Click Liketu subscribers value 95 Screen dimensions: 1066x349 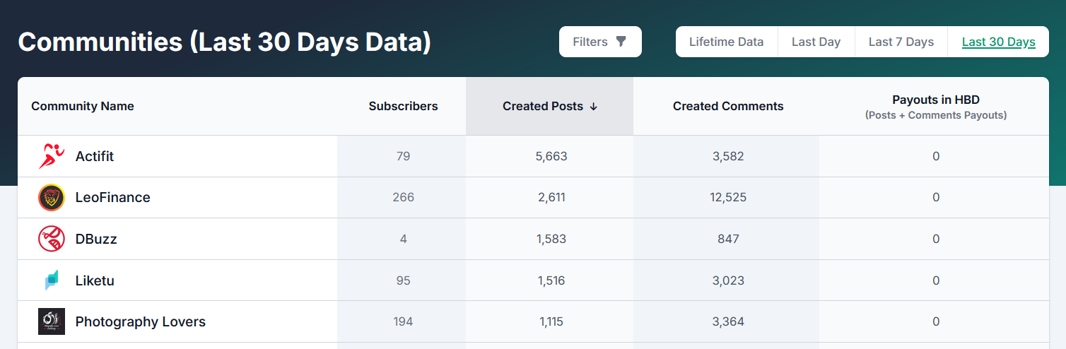[x=404, y=280]
